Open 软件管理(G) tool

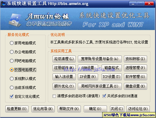point(135,77)
